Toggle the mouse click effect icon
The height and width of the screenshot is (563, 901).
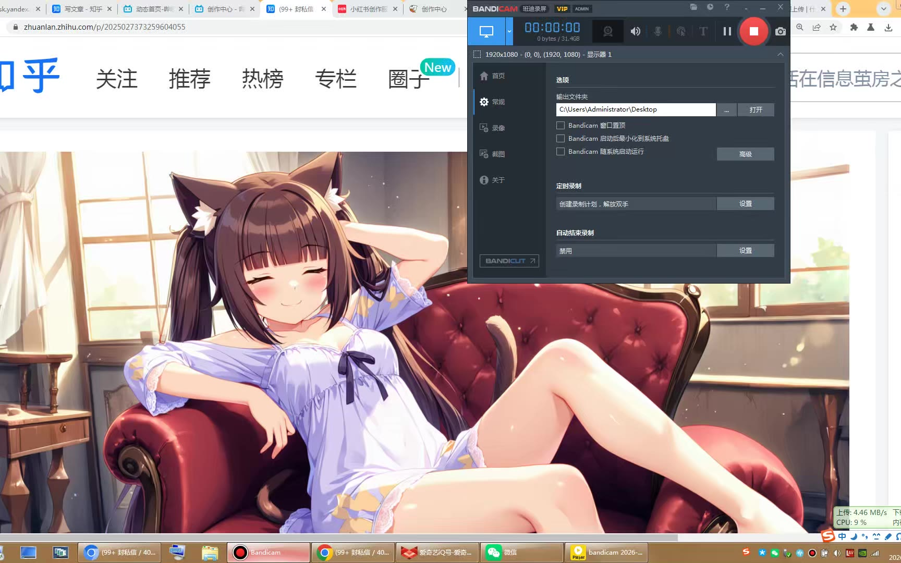coord(681,31)
